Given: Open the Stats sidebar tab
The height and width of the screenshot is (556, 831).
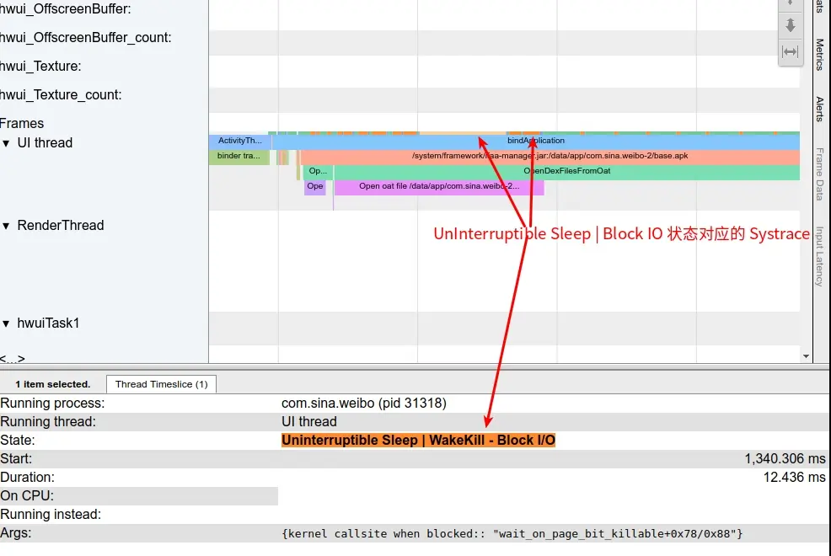Looking at the screenshot, I should (x=820, y=10).
